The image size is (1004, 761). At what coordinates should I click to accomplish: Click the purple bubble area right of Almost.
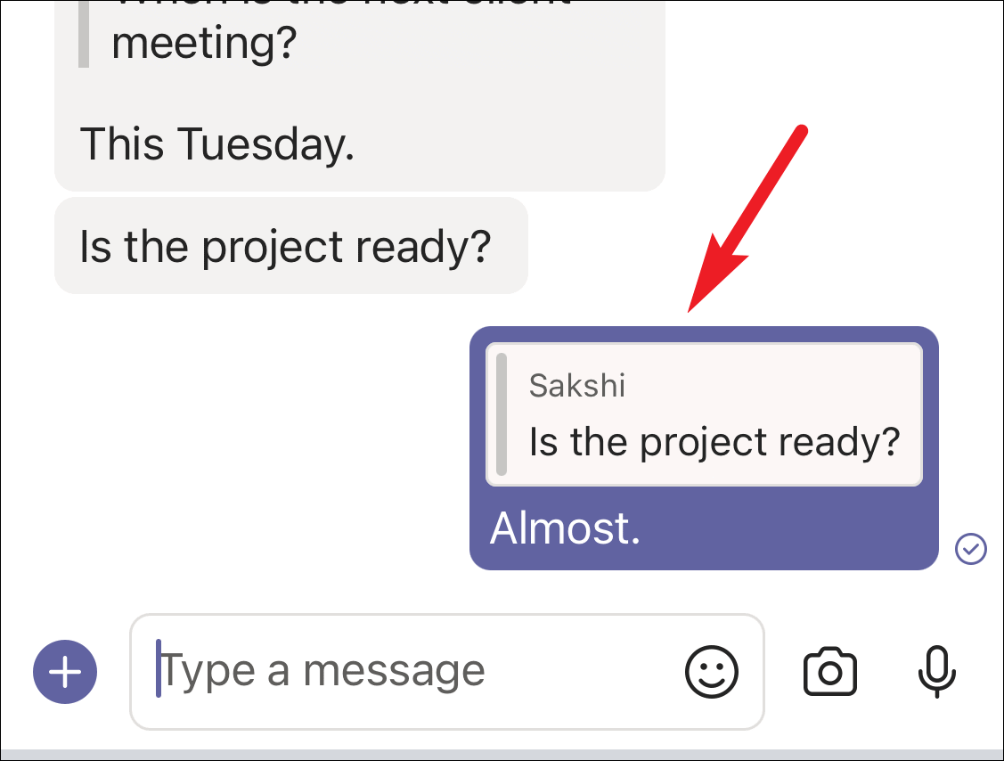(788, 529)
